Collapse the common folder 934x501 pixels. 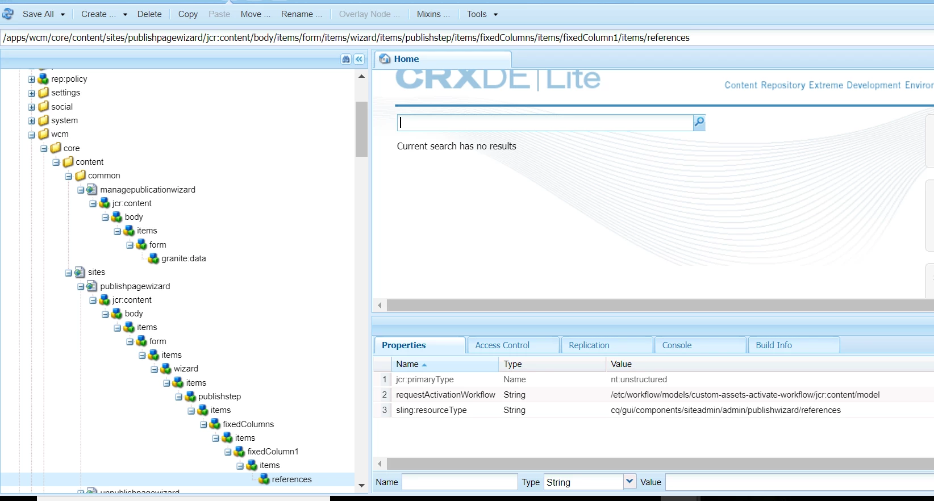coord(68,176)
